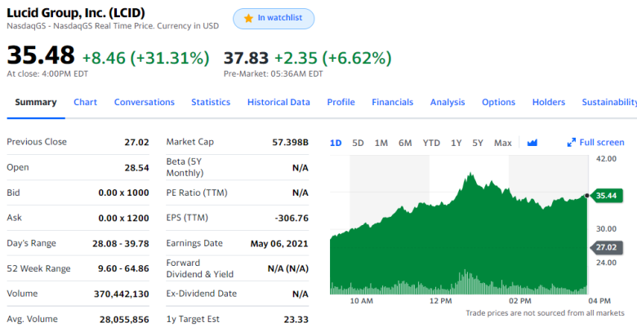Click the Open value 28.54
Screen dimensions: 637x336
click(136, 168)
